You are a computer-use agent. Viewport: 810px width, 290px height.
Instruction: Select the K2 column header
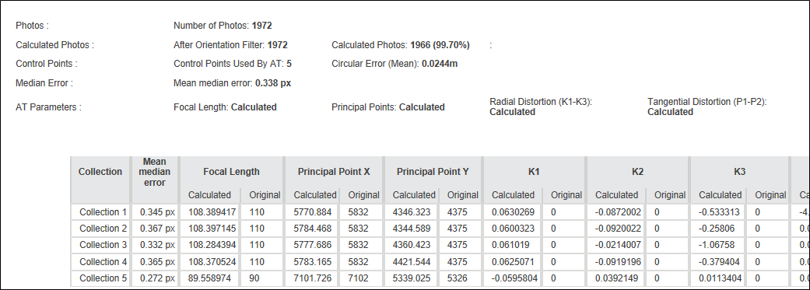point(637,171)
